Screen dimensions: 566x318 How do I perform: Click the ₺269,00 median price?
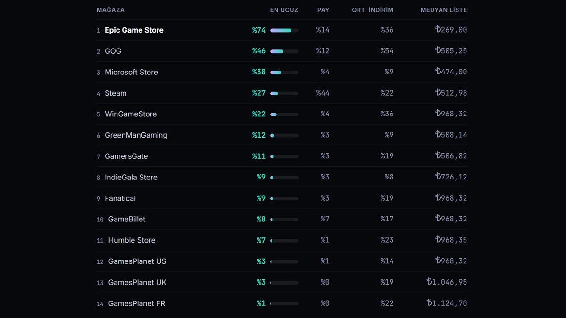451,30
